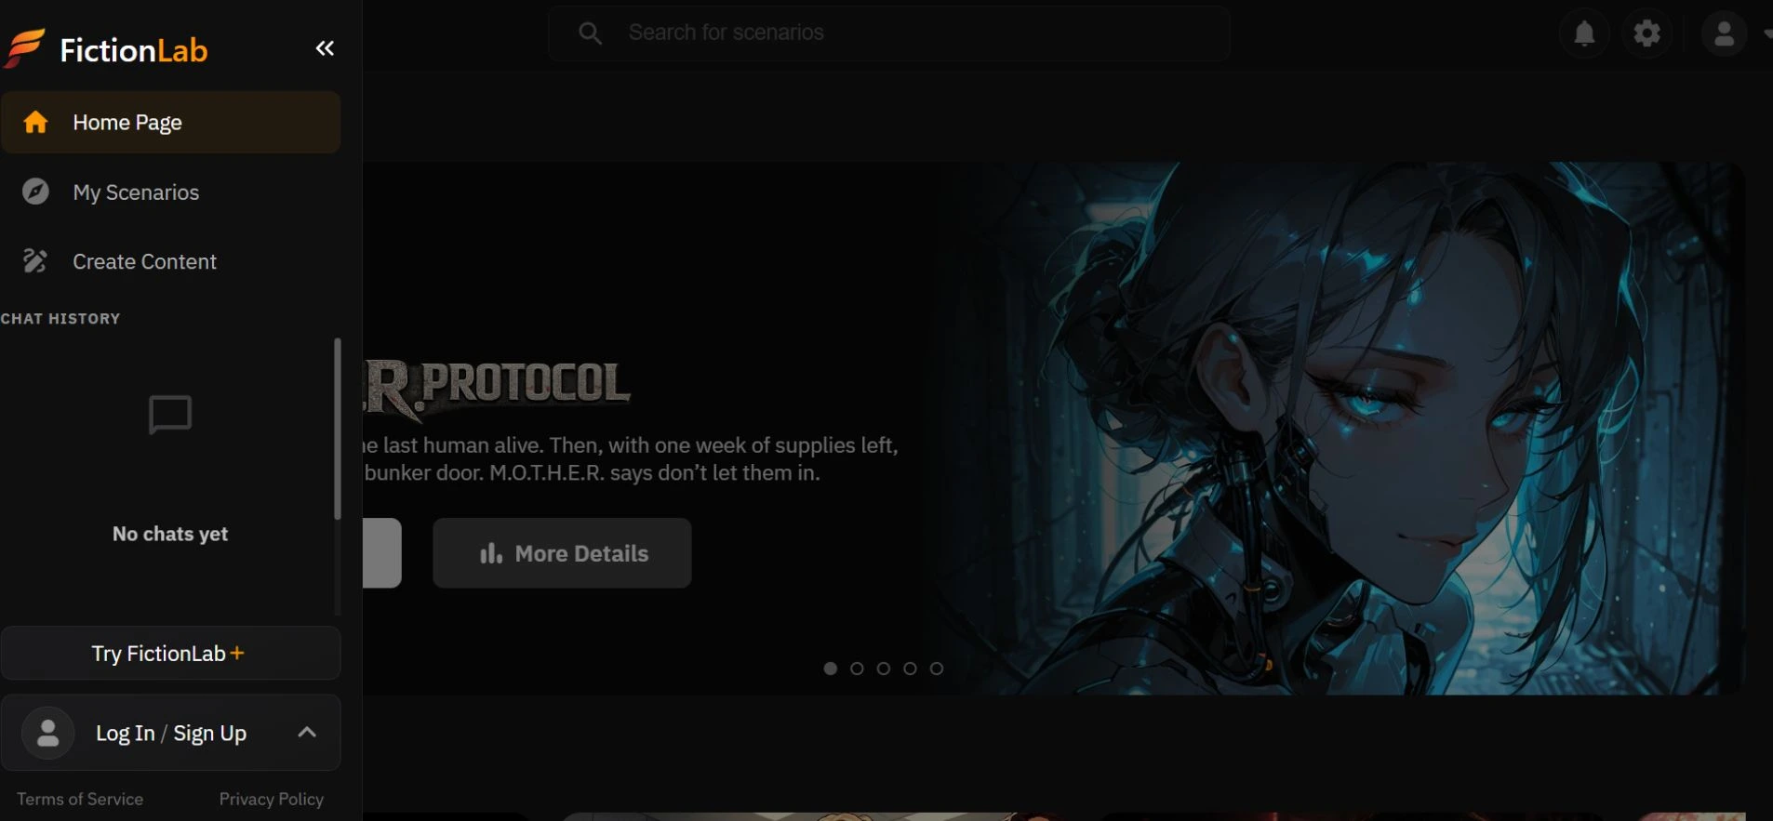Open My Scenarios section
The image size is (1773, 821).
pos(171,192)
